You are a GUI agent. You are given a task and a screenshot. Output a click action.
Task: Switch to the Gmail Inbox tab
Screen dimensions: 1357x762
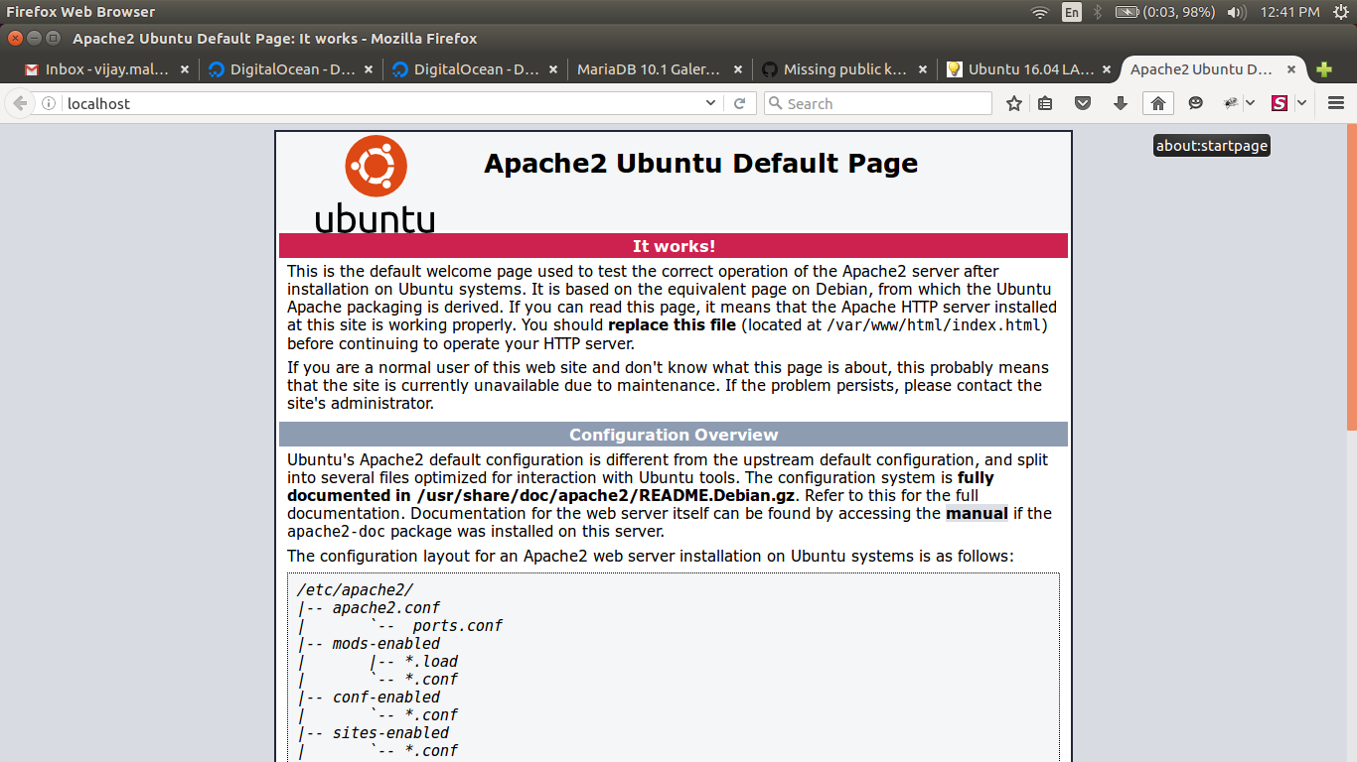click(104, 69)
